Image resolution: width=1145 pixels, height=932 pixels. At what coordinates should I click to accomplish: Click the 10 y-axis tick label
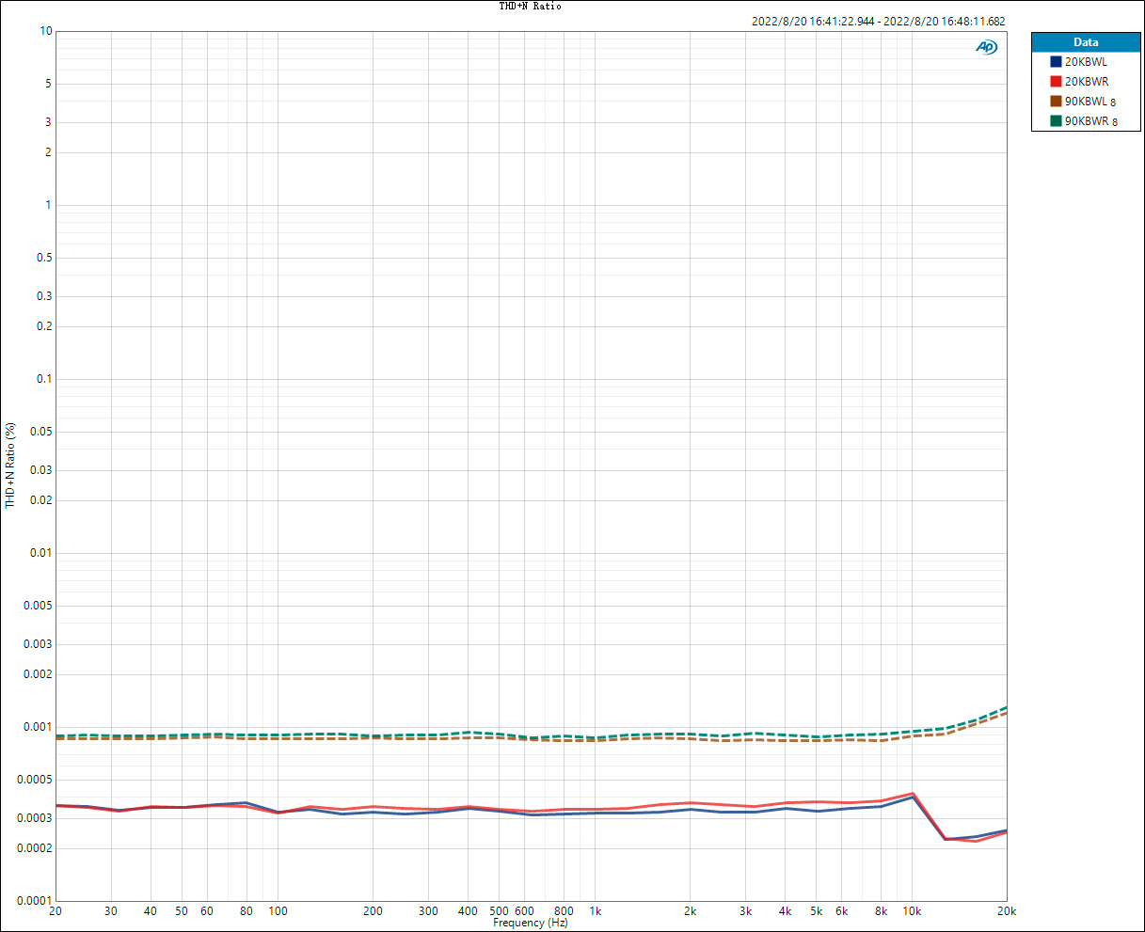(x=46, y=31)
